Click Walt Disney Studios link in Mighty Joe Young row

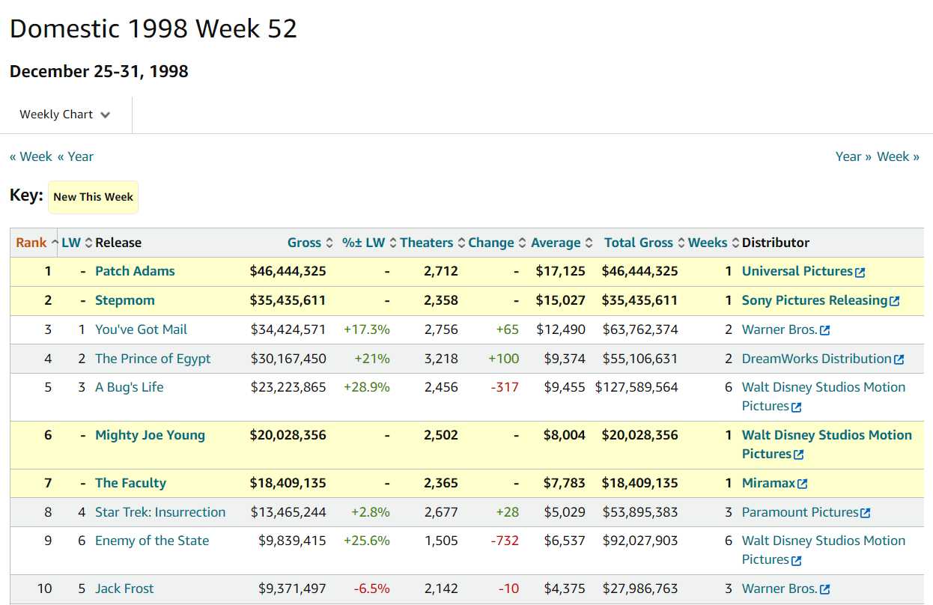coord(827,444)
